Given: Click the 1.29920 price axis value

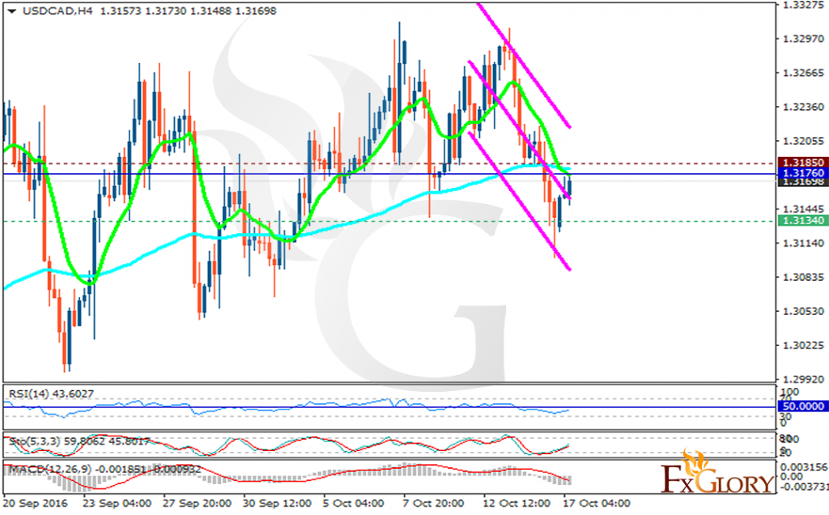Looking at the screenshot, I should pos(803,379).
